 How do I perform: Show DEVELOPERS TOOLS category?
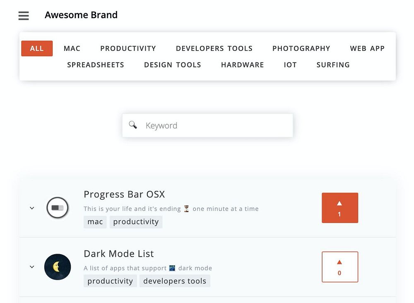(x=214, y=48)
